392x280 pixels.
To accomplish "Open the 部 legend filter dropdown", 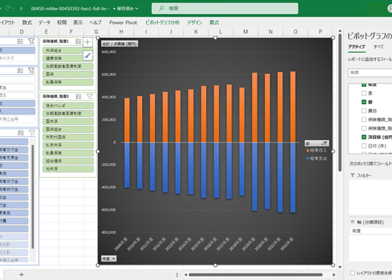I will click(317, 143).
